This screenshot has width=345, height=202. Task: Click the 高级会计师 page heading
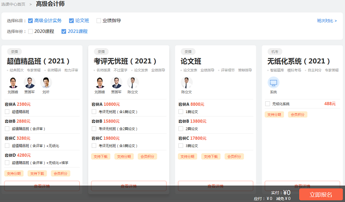click(x=50, y=4)
